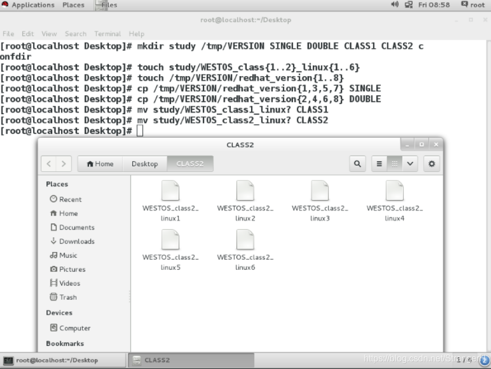Open Home in the Places sidebar
The width and height of the screenshot is (491, 369).
coord(68,213)
